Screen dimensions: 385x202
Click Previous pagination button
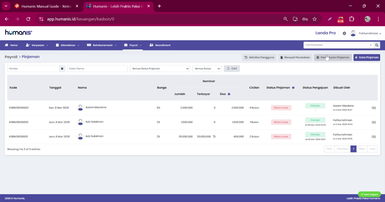pos(342,149)
